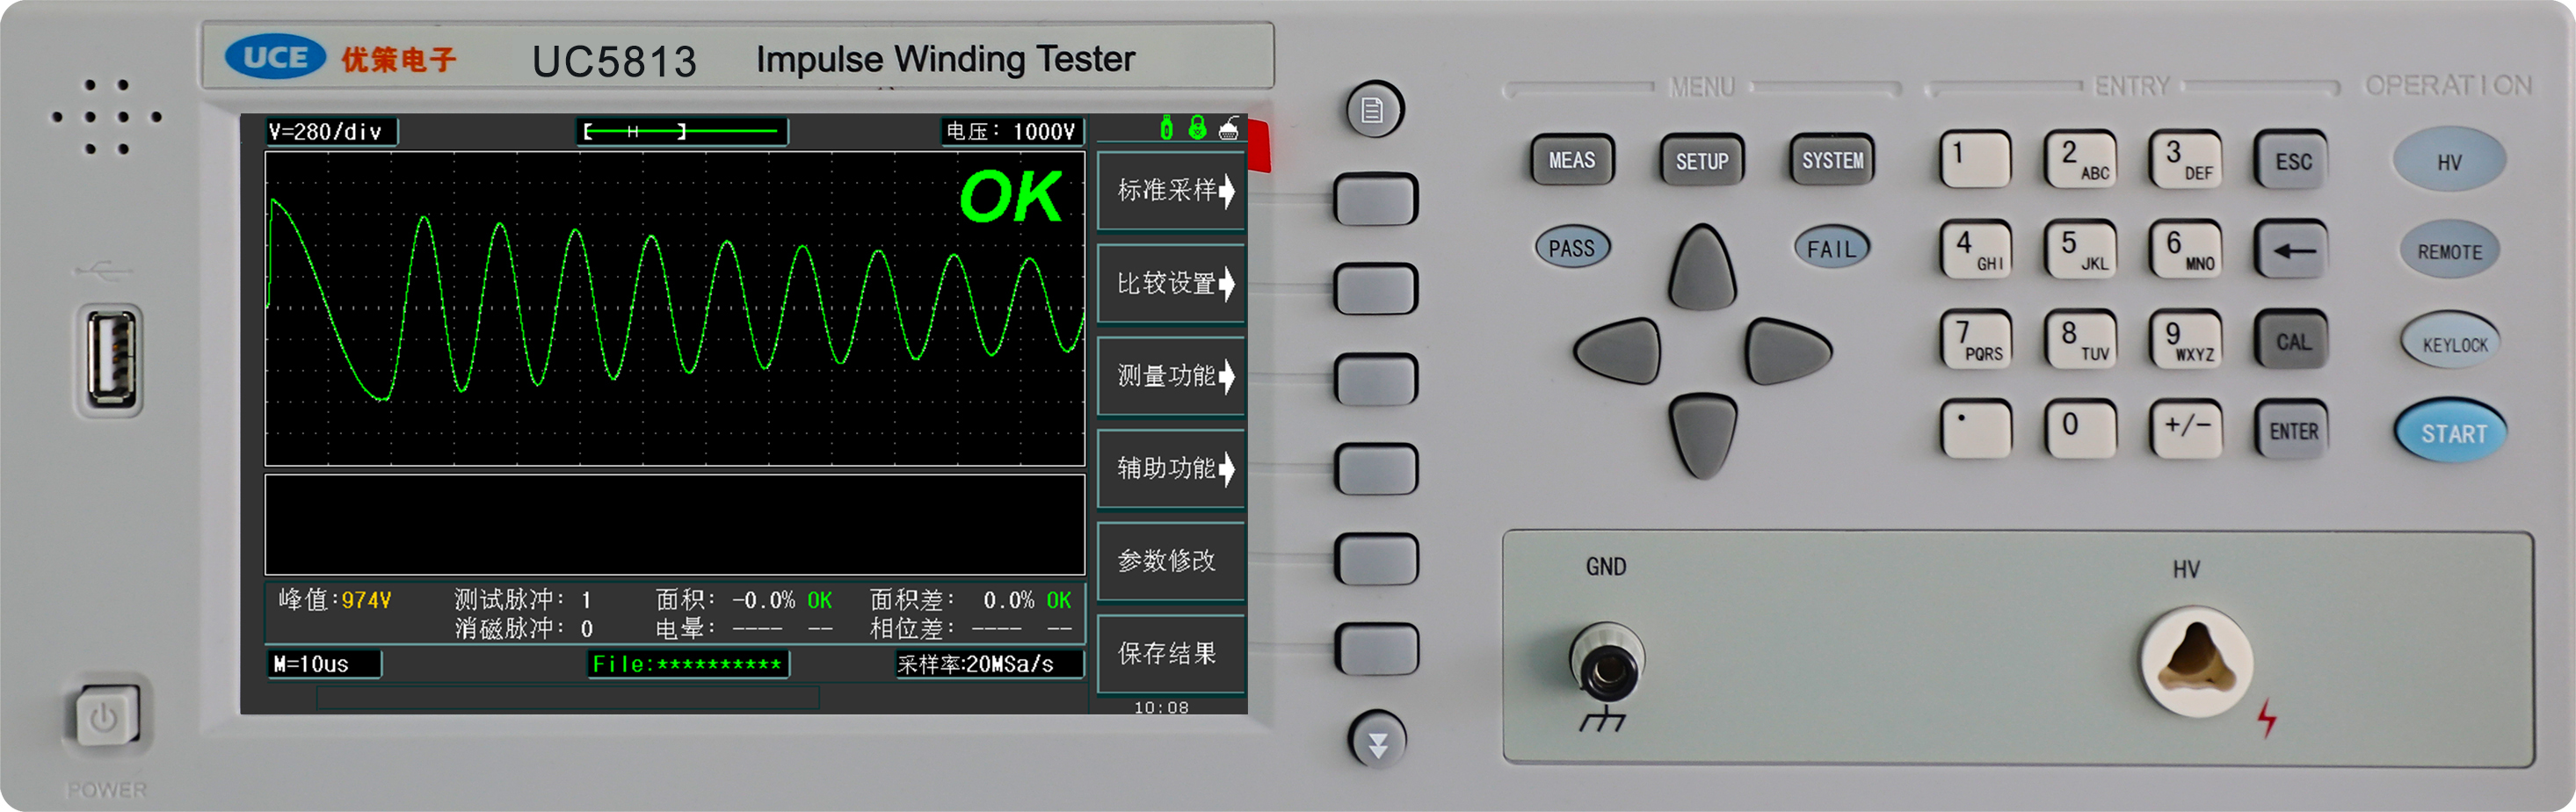2576x812 pixels.
Task: Toggle the HV operation button
Action: tap(2448, 161)
